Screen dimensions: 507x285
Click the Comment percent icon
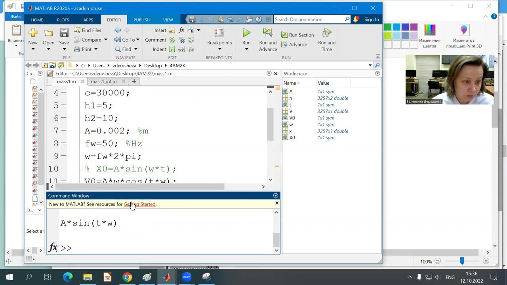172,40
